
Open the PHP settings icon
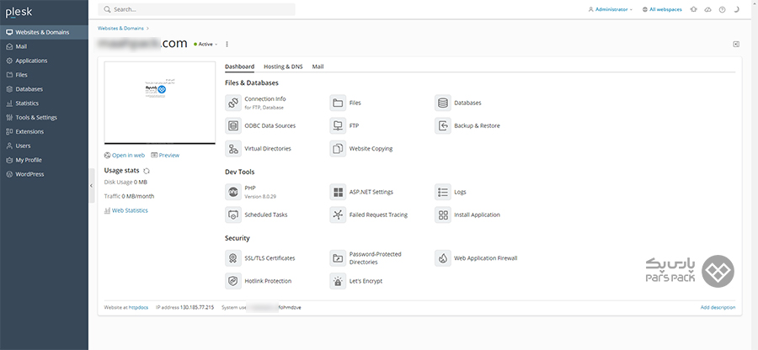pos(233,192)
